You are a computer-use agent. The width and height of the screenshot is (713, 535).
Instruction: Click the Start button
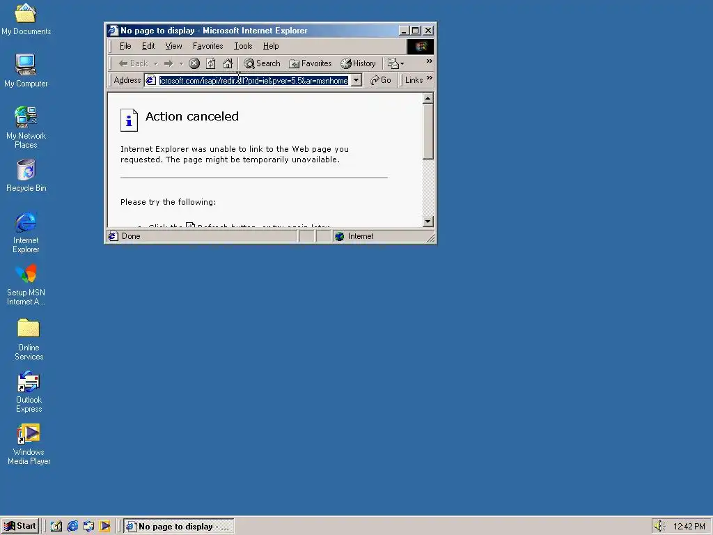[x=19, y=526]
